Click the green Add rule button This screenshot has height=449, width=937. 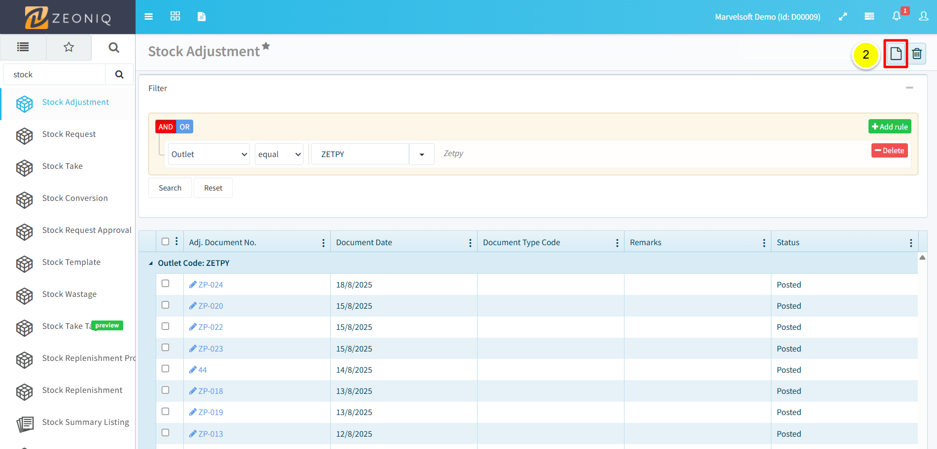point(889,127)
